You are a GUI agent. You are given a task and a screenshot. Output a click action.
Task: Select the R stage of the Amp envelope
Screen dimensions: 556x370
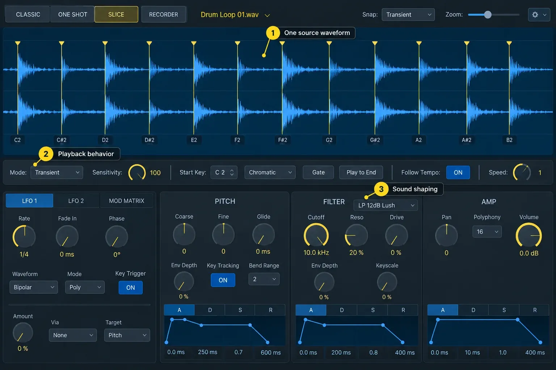535,310
